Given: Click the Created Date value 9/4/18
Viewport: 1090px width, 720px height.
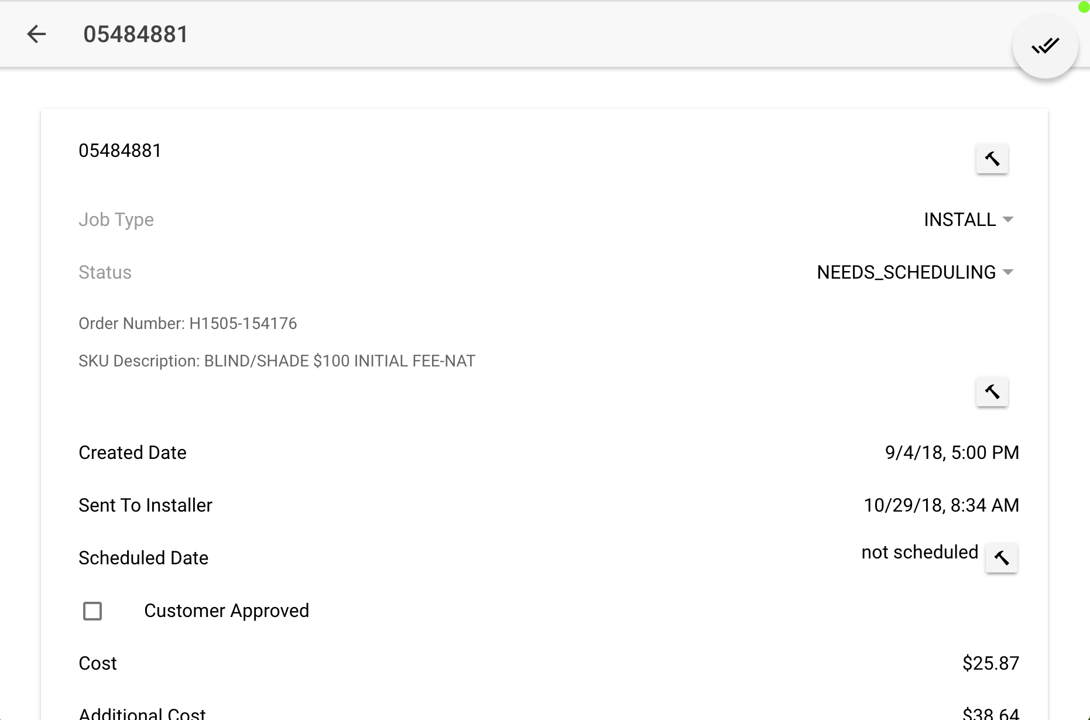Looking at the screenshot, I should [951, 452].
